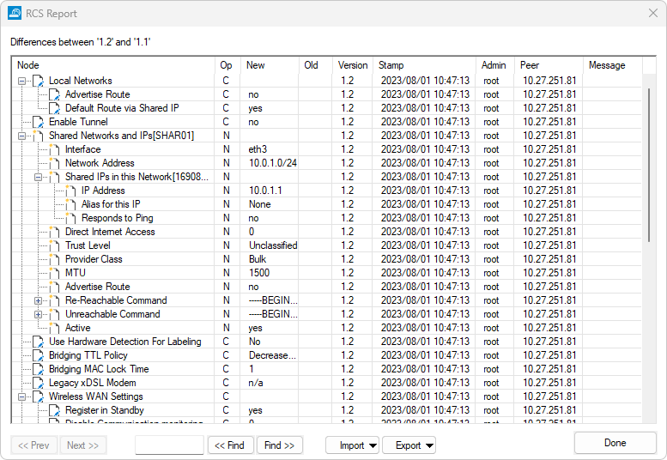Click the Wireless WAN Settings node icon
Image resolution: width=667 pixels, height=460 pixels.
[39, 396]
